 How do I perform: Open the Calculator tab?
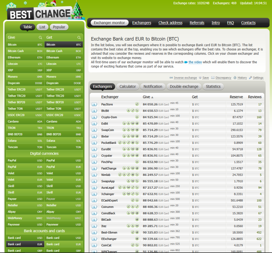click(128, 87)
